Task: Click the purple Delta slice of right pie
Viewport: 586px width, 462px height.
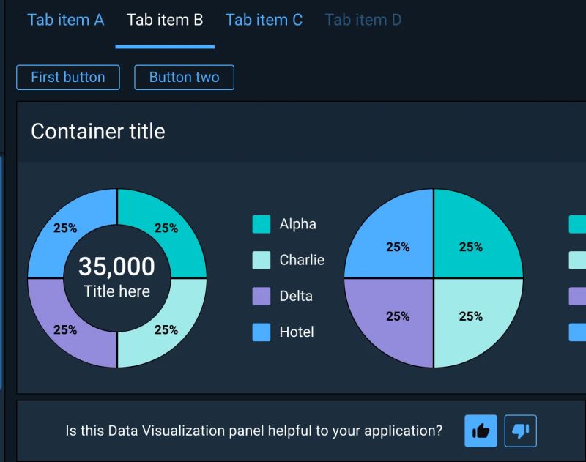Action: [399, 316]
